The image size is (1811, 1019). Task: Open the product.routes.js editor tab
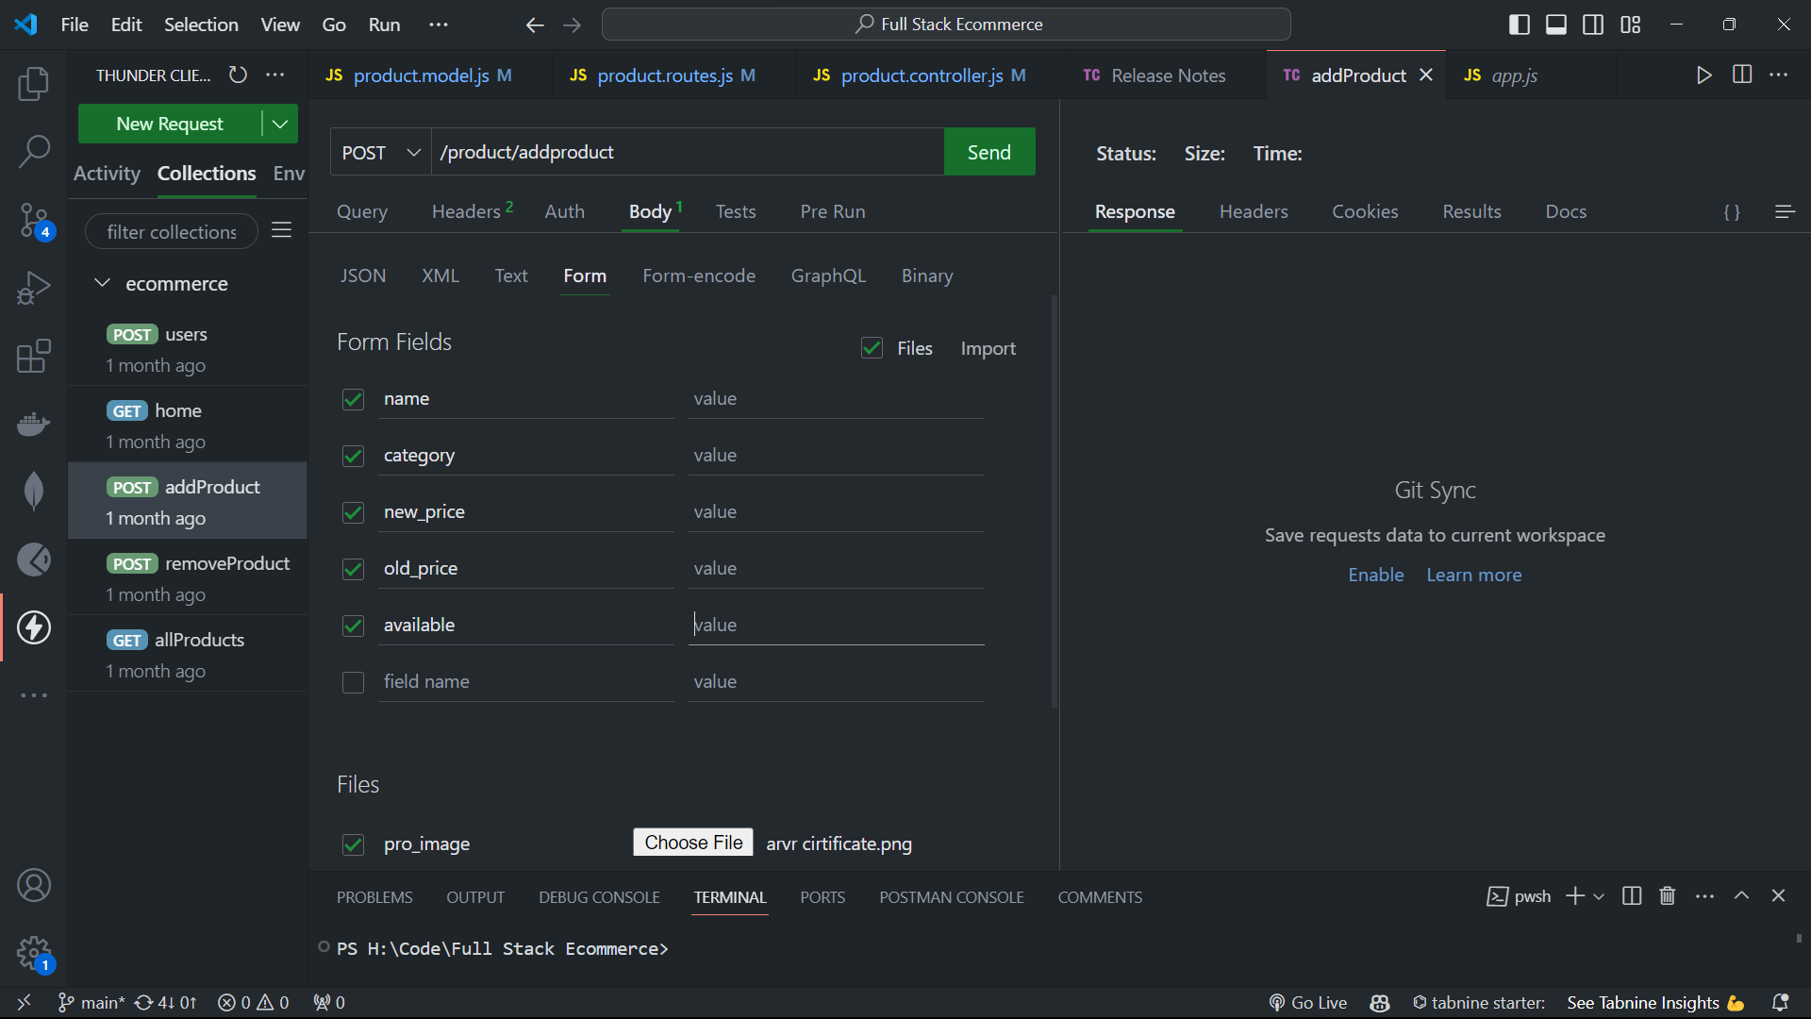663,75
